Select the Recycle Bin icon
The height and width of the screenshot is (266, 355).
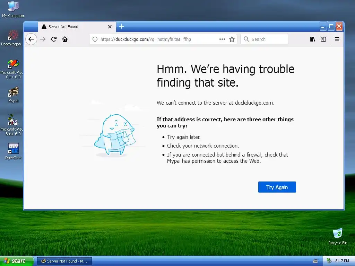pos(338,236)
